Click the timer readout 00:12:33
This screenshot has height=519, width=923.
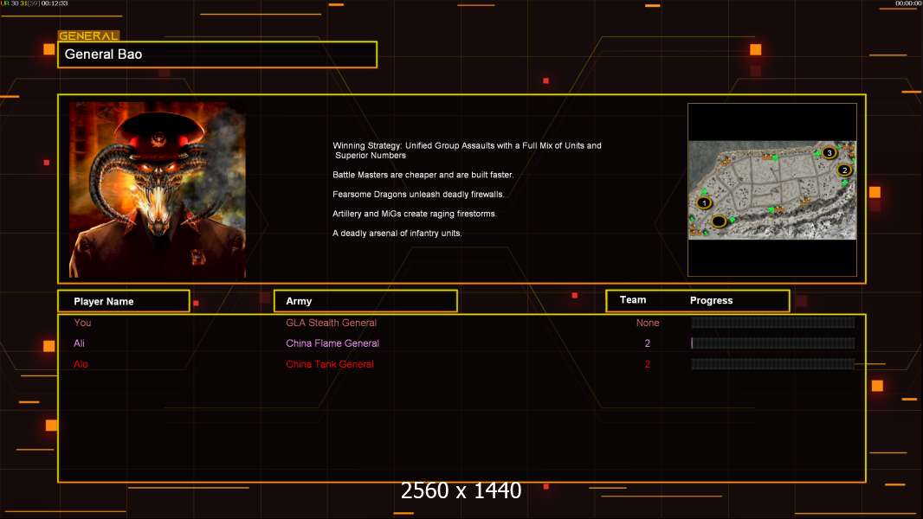point(55,3)
